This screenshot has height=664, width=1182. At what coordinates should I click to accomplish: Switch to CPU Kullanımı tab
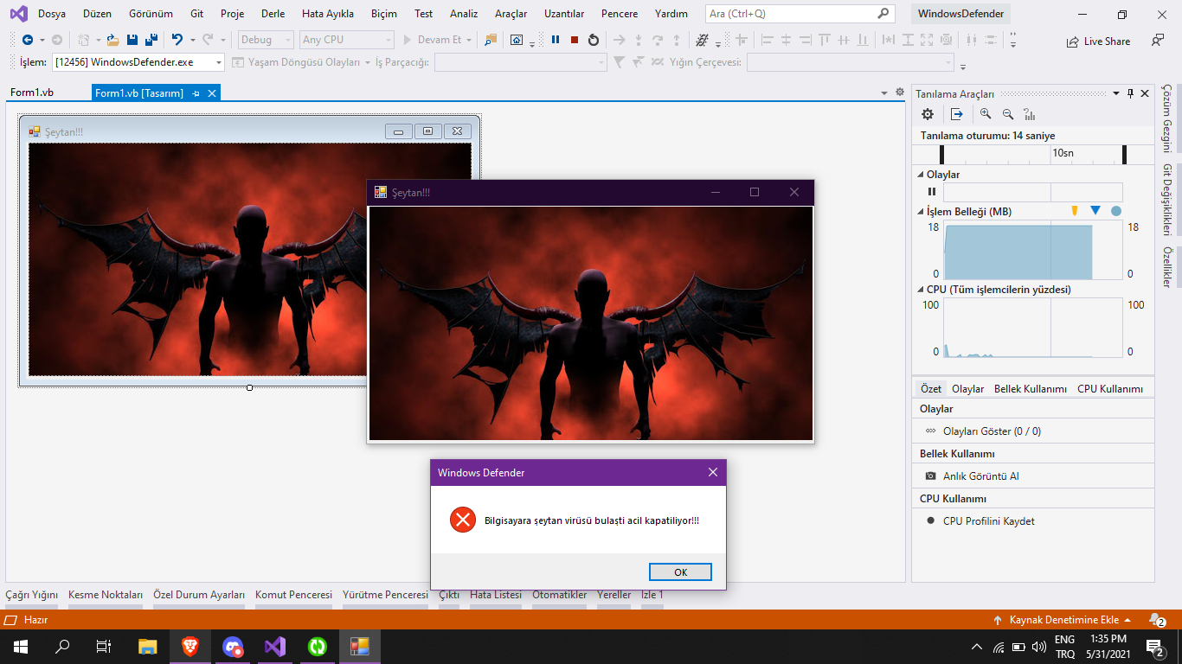(x=1110, y=389)
